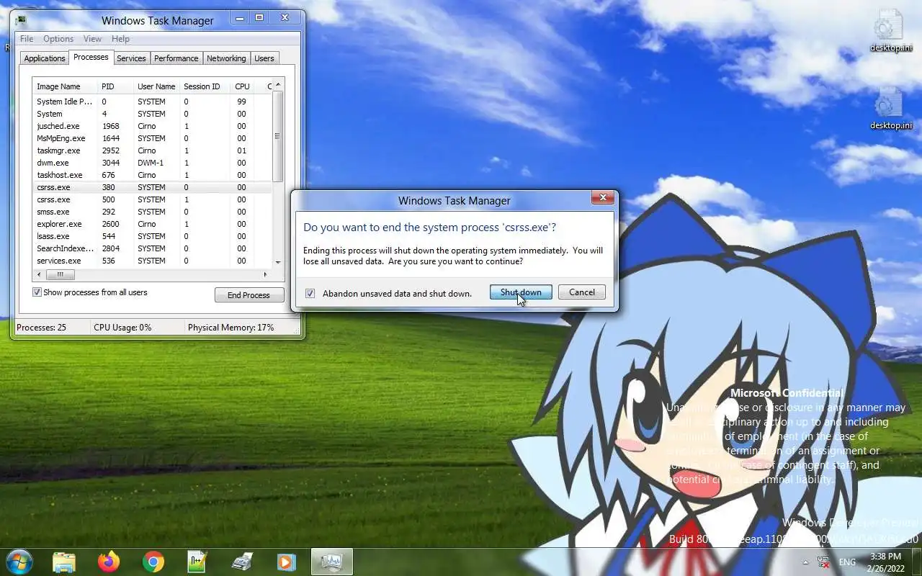Click the vertical scrollbar thumb

[x=278, y=136]
